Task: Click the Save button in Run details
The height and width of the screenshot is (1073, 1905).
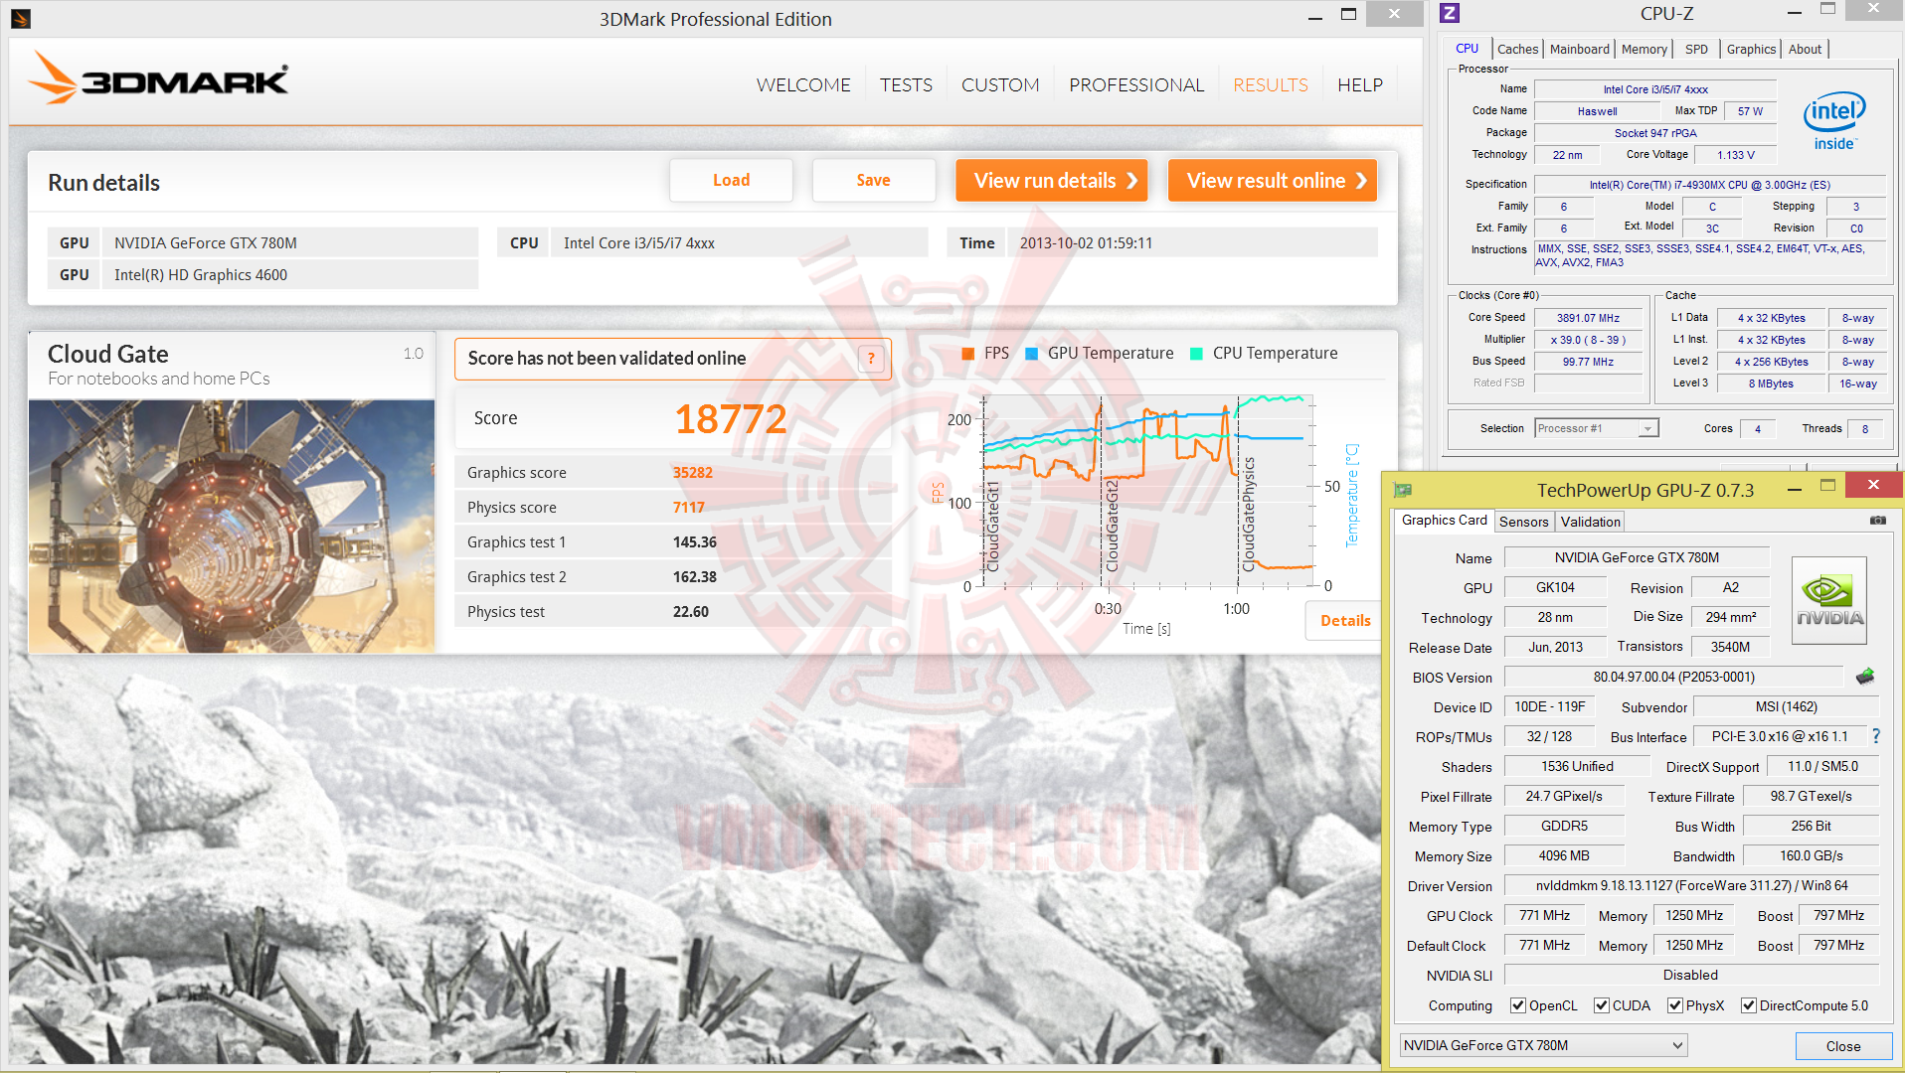Action: 873,180
